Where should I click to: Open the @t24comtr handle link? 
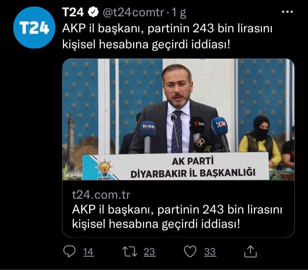(x=133, y=13)
